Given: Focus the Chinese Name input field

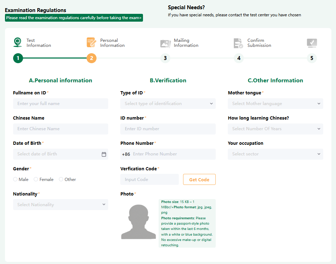Looking at the screenshot, I should [61, 129].
